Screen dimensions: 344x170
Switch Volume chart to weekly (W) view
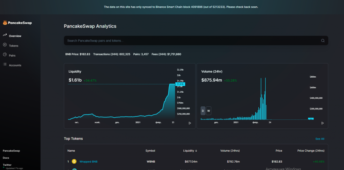tap(209, 111)
